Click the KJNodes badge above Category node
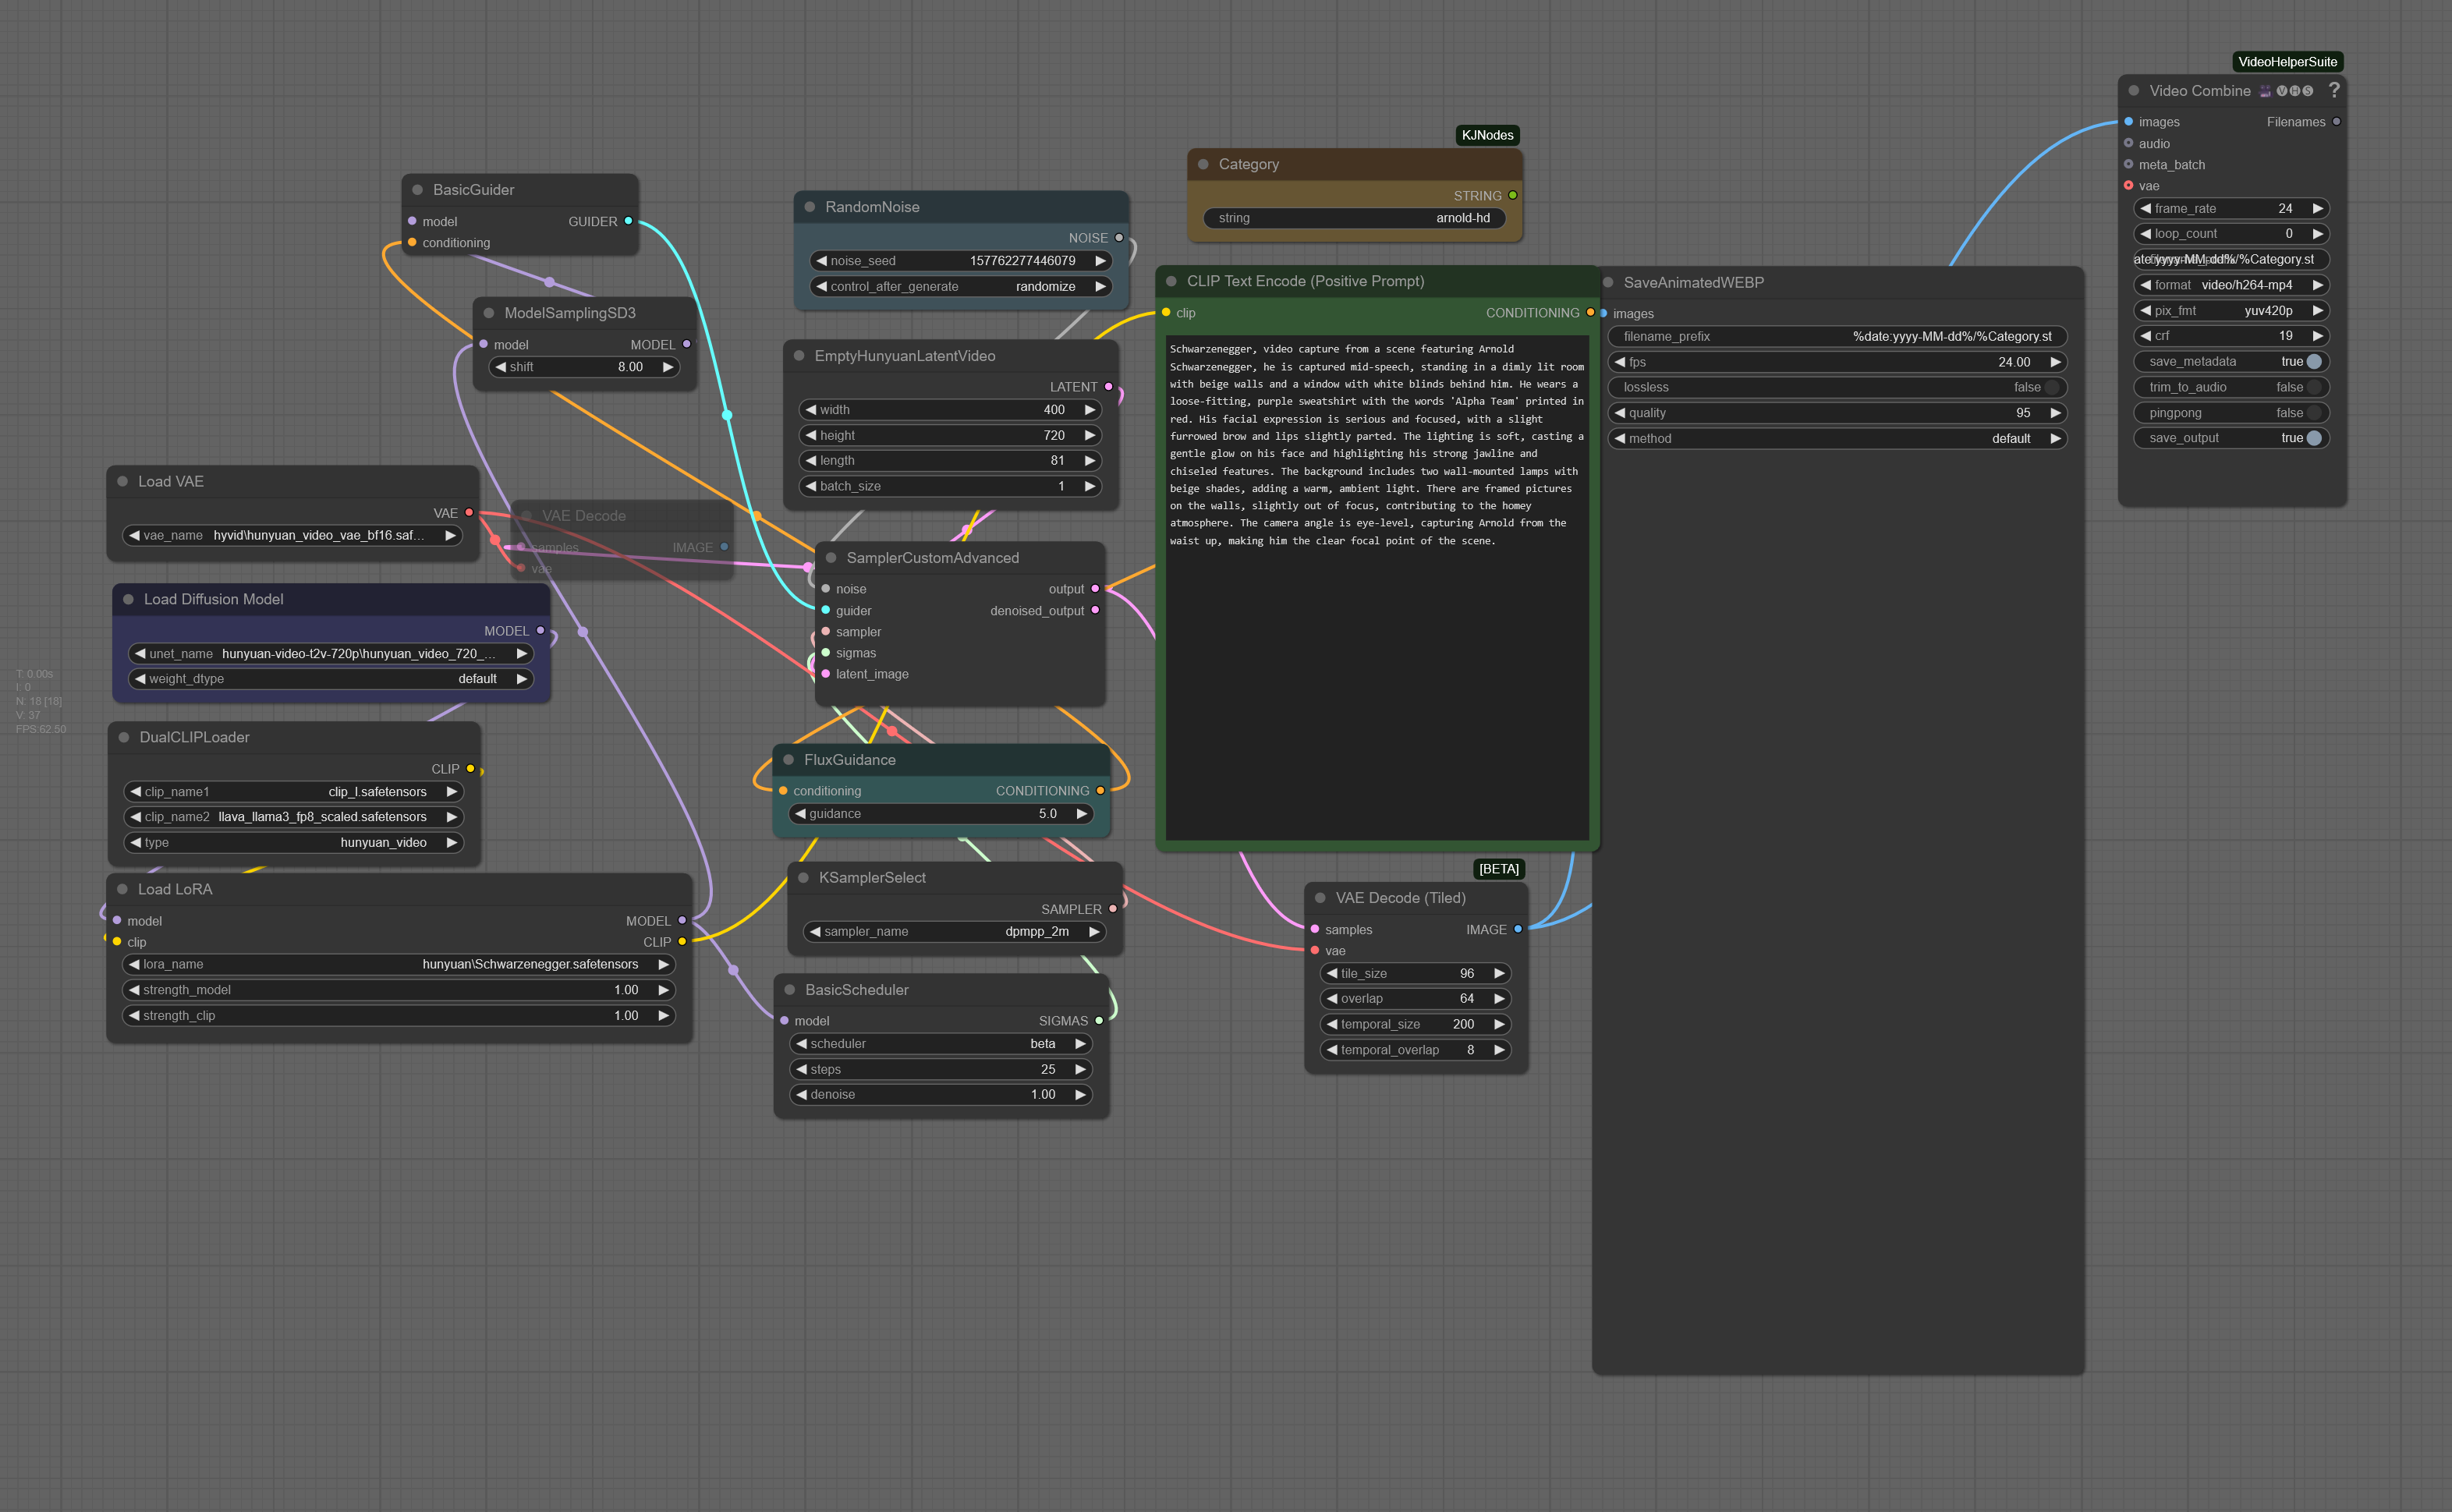This screenshot has height=1512, width=2452. tap(1487, 135)
